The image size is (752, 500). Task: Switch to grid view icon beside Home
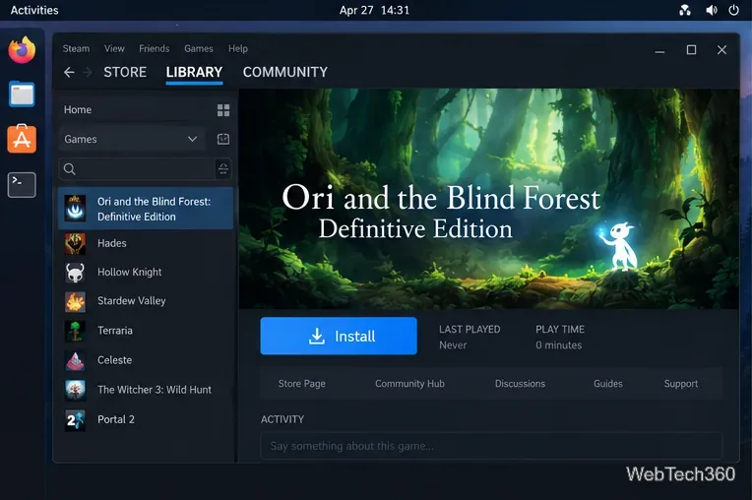tap(223, 110)
